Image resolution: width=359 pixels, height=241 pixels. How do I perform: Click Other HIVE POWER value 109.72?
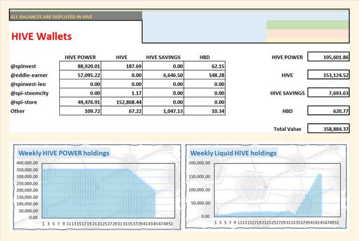click(80, 111)
